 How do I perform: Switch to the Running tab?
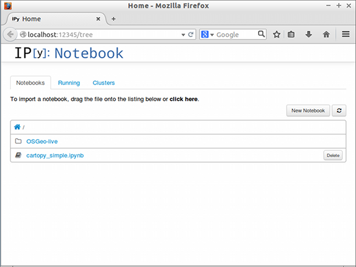pyautogui.click(x=69, y=83)
